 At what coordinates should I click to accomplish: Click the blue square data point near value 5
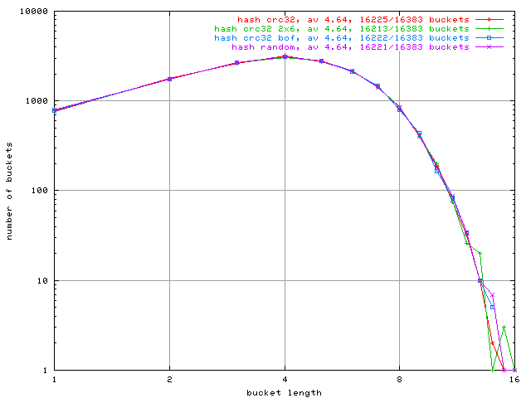(492, 308)
